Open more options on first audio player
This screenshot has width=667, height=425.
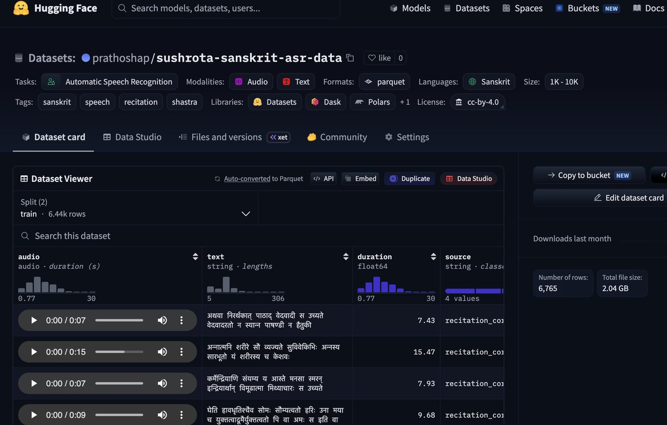(181, 320)
